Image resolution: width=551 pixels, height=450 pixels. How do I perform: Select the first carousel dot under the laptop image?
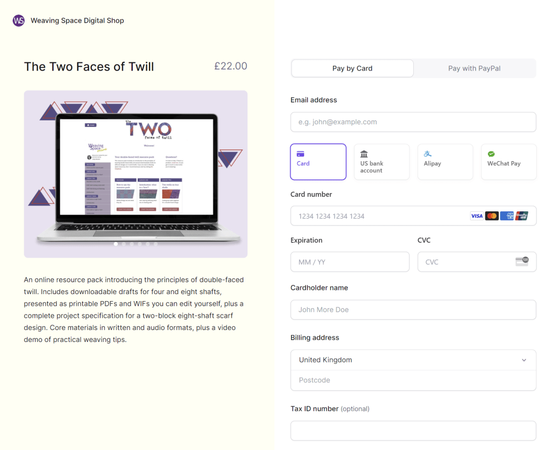116,244
